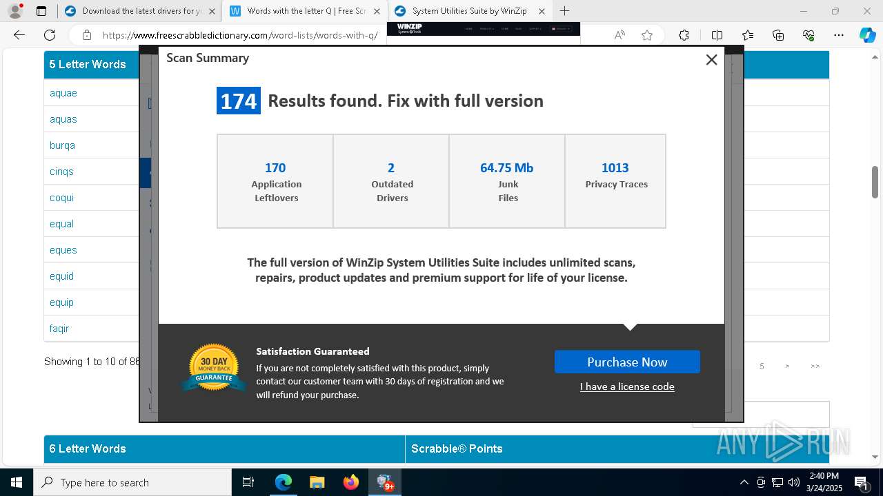Screen dimensions: 883x496
Task: Close the 'System Utilities Suite by WinZip' tab
Action: (x=542, y=11)
